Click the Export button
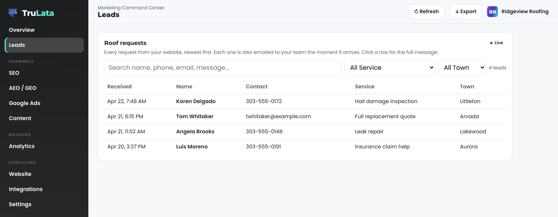 tap(466, 12)
